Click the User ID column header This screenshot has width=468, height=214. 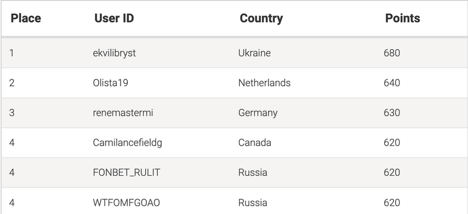[114, 18]
